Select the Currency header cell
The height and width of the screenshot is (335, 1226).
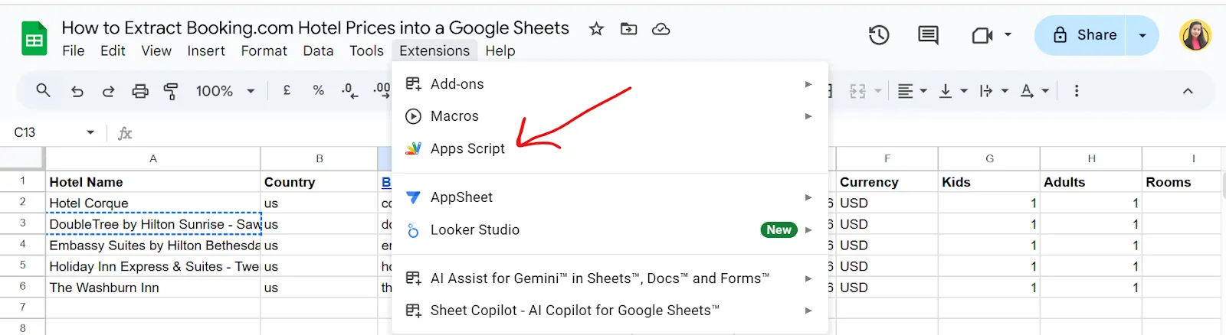[x=887, y=182]
